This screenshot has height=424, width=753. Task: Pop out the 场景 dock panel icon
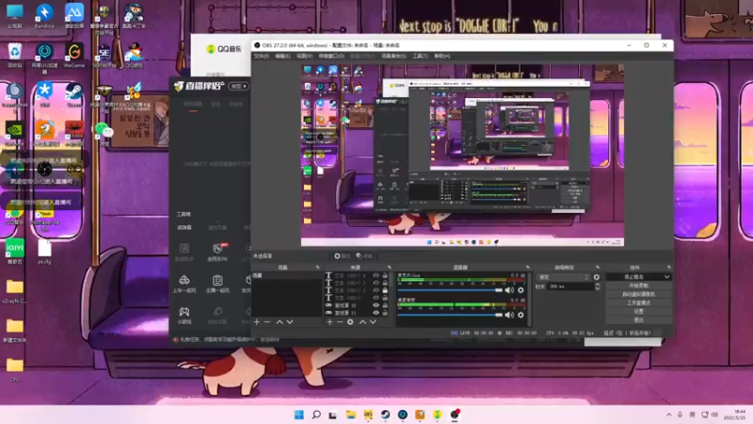(317, 268)
